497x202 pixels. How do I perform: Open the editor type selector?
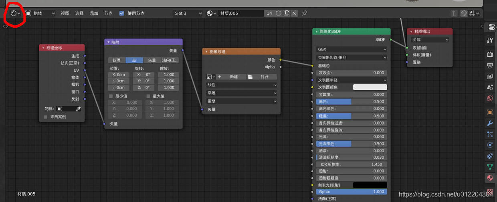(16, 13)
